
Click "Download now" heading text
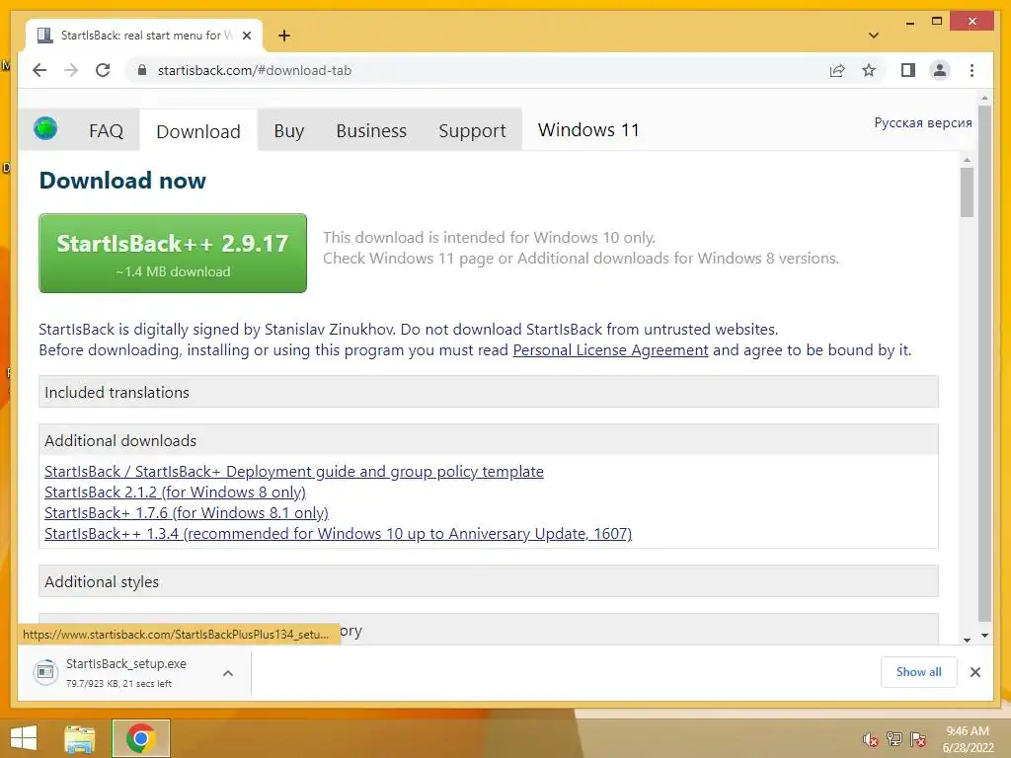tap(122, 181)
